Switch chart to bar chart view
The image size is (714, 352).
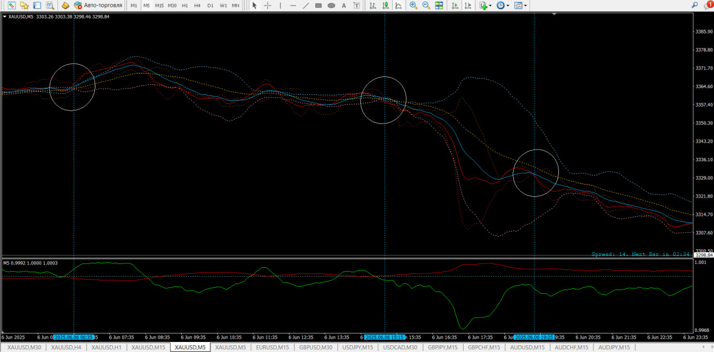point(373,6)
